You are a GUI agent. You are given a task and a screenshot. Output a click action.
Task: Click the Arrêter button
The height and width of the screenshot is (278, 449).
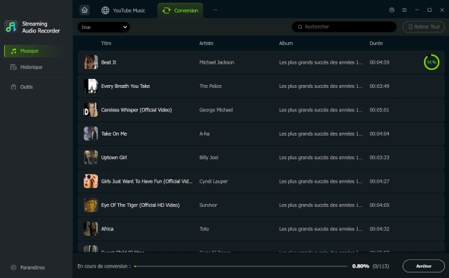click(x=423, y=266)
